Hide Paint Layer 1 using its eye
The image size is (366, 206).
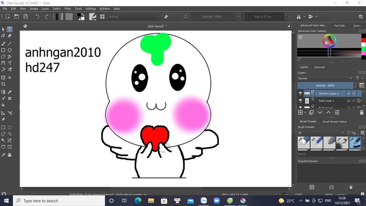tap(300, 100)
